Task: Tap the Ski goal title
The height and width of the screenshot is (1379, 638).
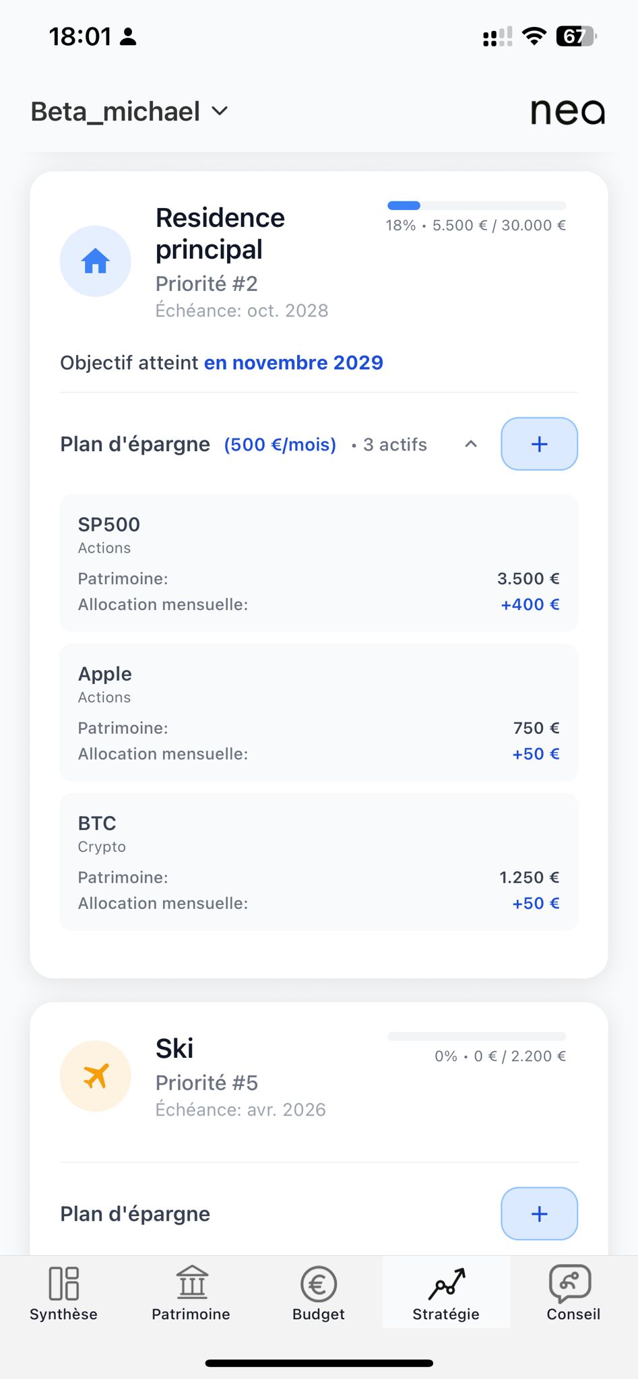Action: [x=174, y=1048]
